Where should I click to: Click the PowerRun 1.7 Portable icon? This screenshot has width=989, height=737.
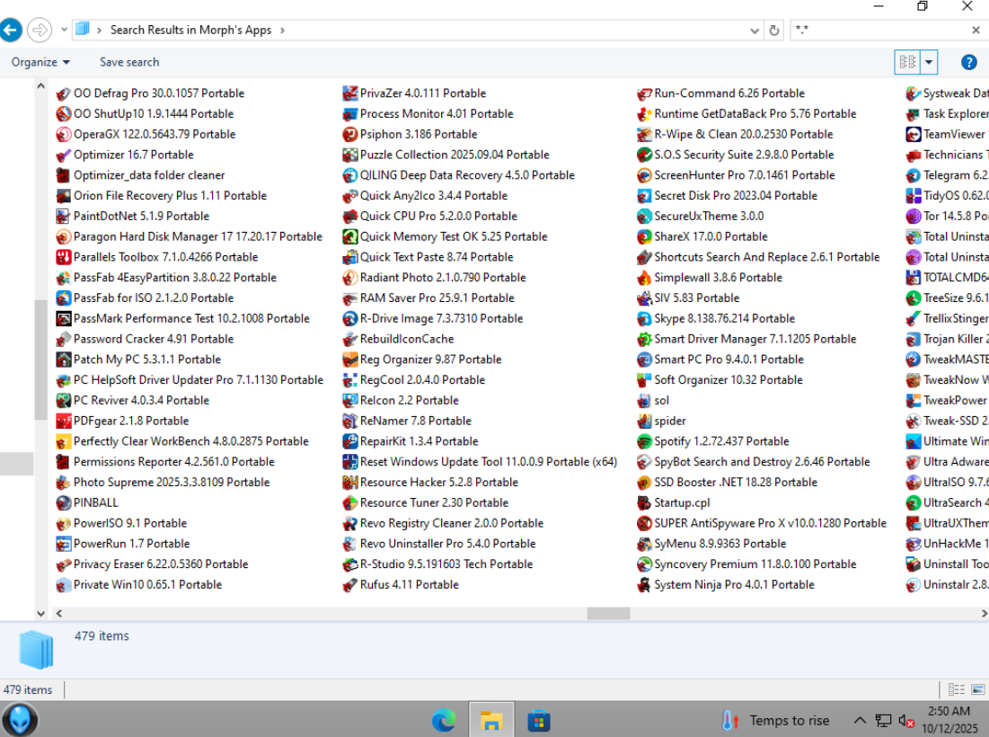[x=63, y=544]
